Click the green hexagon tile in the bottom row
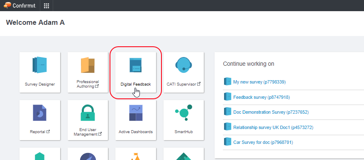The width and height of the screenshot is (364, 160). pyautogui.click(x=40, y=154)
